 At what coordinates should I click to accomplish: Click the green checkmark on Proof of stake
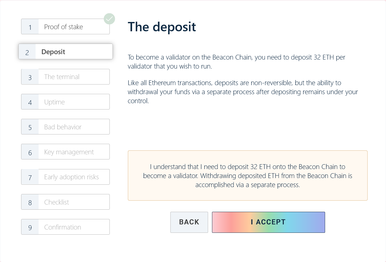tap(109, 19)
